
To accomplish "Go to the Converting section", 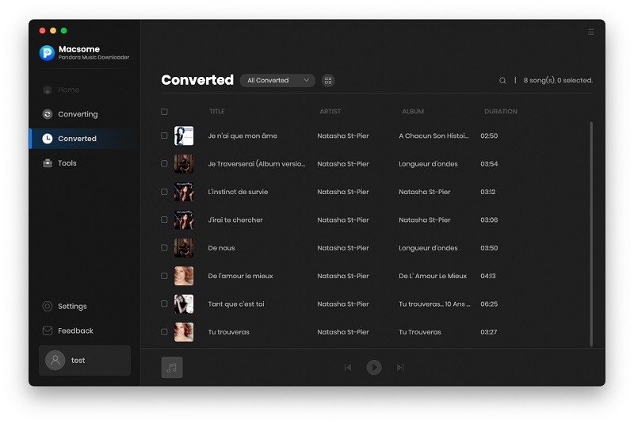I will pyautogui.click(x=70, y=114).
